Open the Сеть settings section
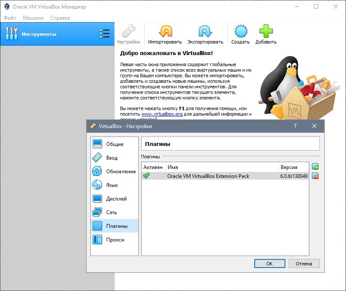The height and width of the screenshot is (291, 346). [112, 212]
